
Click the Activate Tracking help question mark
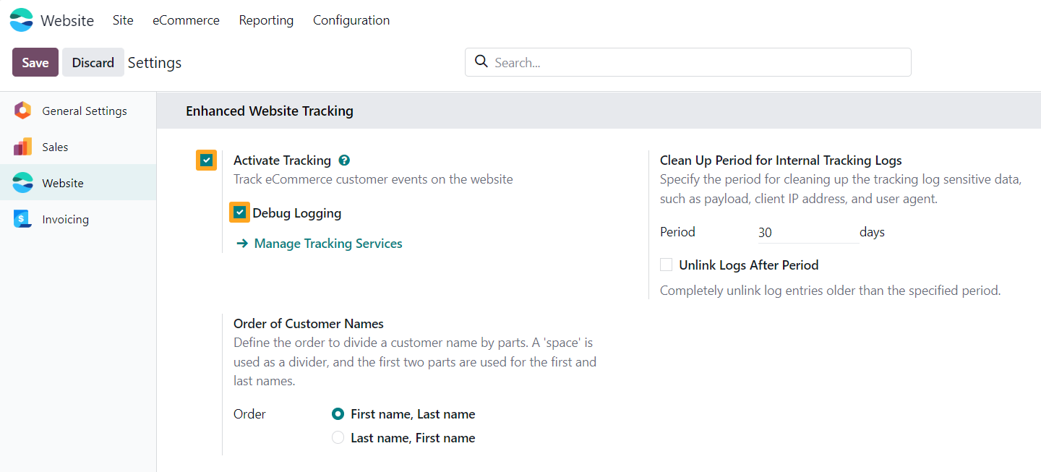(344, 160)
